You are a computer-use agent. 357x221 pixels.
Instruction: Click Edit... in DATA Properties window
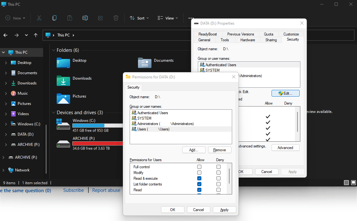pyautogui.click(x=285, y=93)
